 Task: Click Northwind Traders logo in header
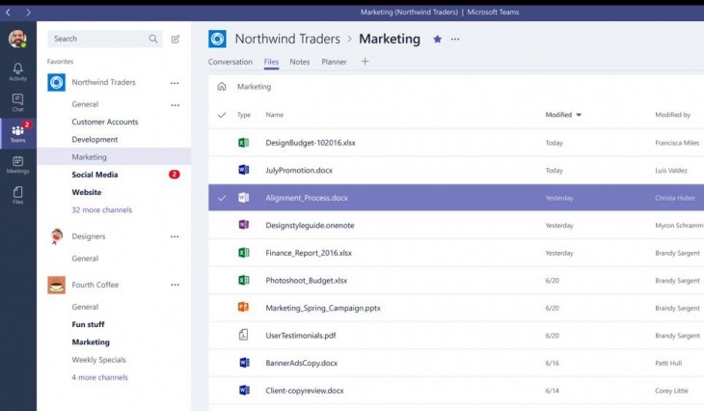217,40
